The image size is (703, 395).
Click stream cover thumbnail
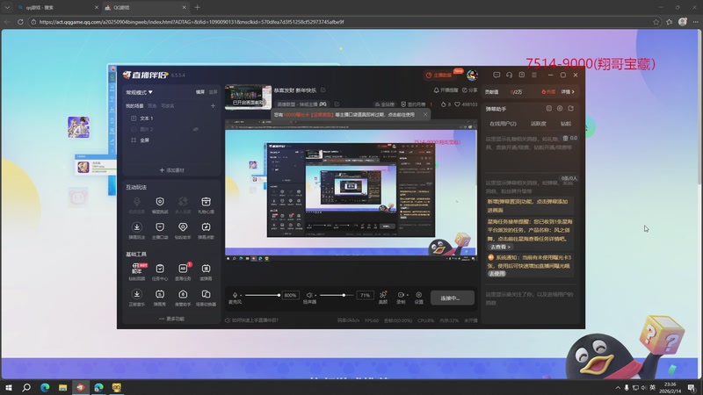click(248, 97)
